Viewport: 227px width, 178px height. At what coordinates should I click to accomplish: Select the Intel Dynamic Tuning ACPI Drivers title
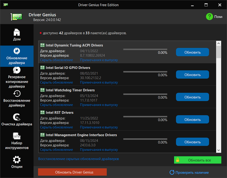point(74,45)
